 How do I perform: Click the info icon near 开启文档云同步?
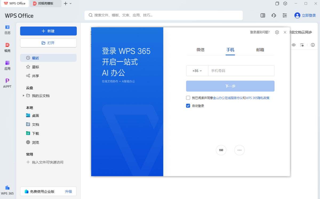pyautogui.click(x=313, y=45)
